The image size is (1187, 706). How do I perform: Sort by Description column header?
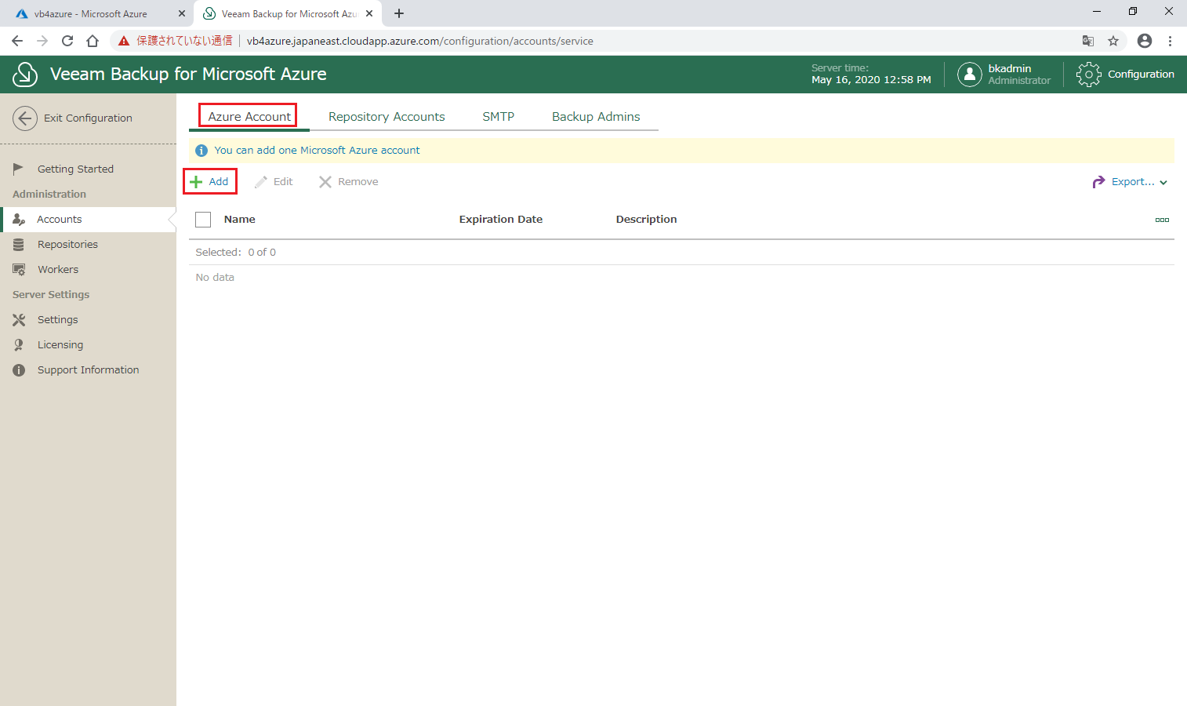pos(646,220)
